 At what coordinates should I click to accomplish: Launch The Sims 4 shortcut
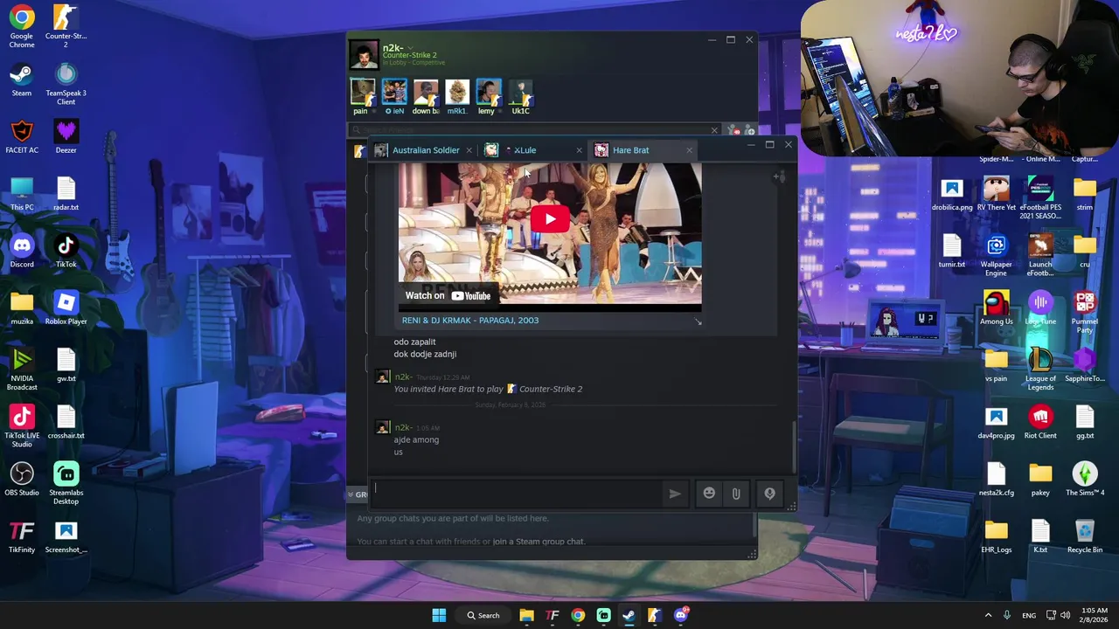coord(1085,480)
